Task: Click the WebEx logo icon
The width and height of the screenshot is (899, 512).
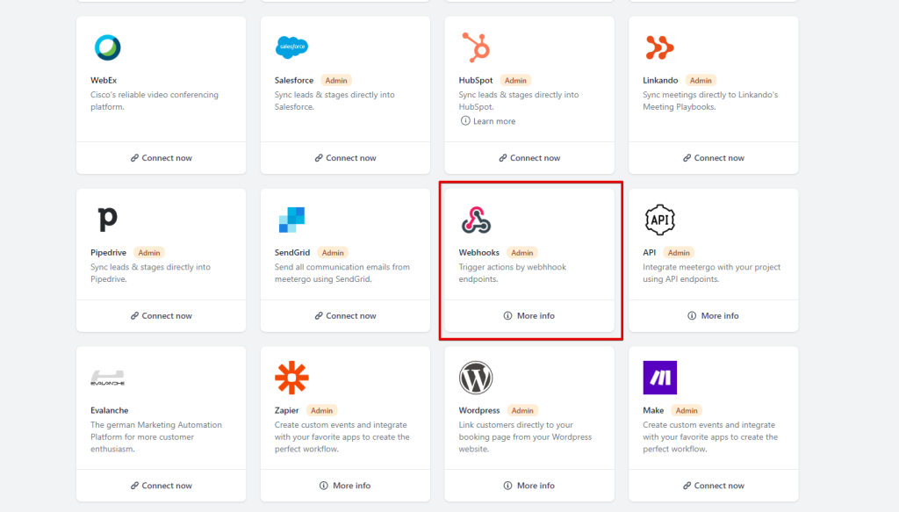Action: tap(107, 47)
